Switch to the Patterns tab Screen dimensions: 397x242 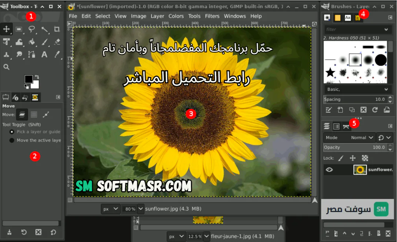(337, 17)
